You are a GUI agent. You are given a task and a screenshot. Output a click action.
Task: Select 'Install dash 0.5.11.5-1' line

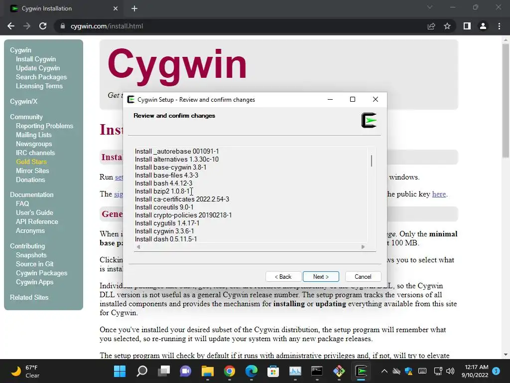166,239
